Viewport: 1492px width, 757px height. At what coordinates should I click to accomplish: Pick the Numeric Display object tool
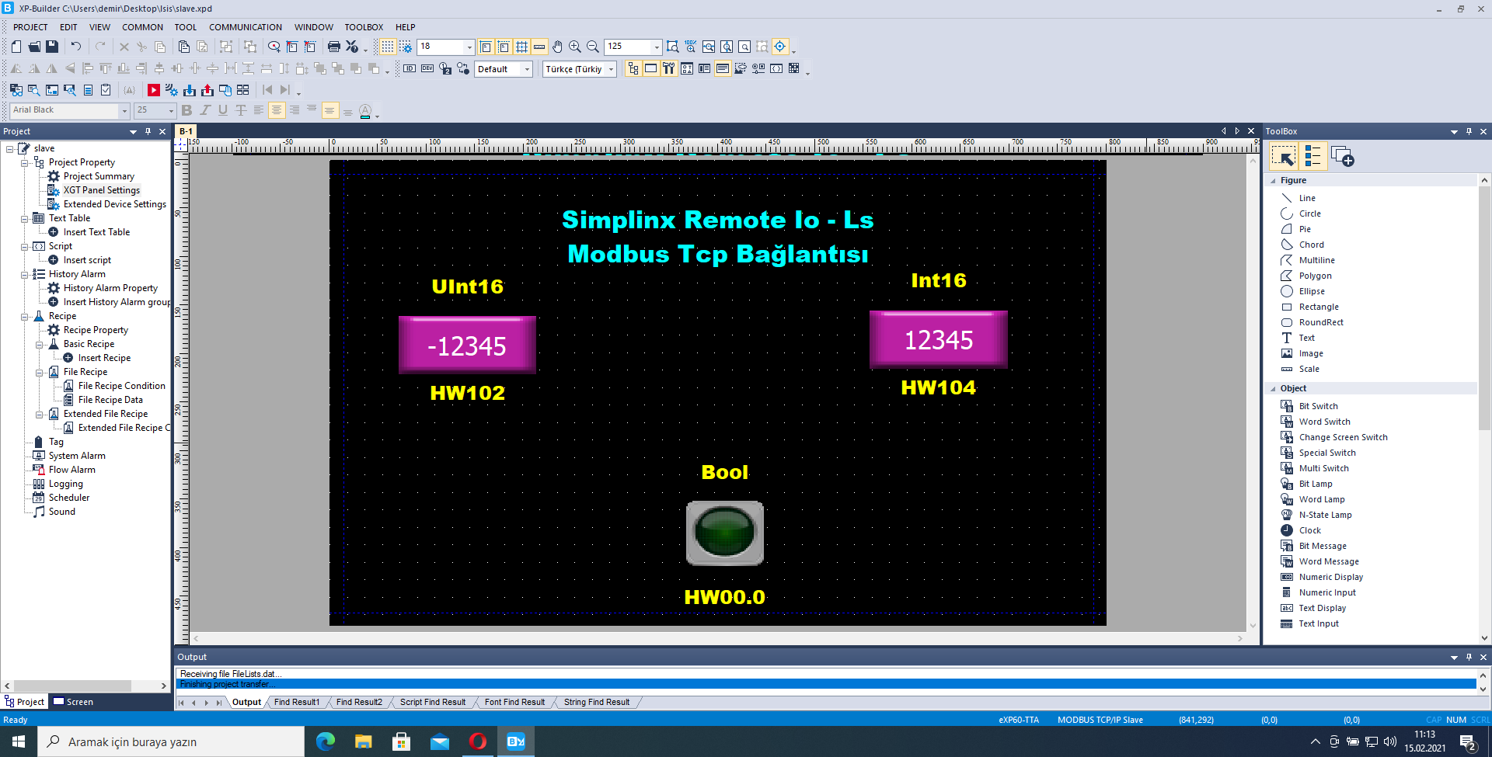tap(1331, 577)
